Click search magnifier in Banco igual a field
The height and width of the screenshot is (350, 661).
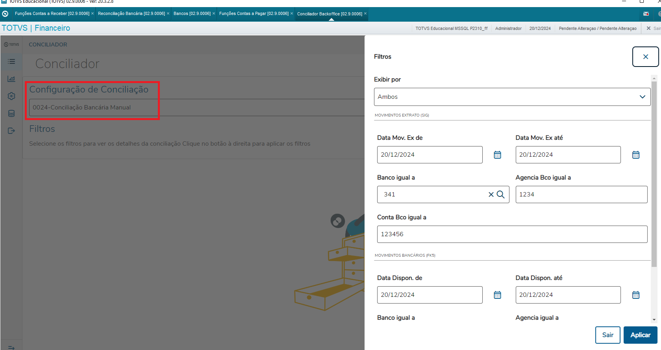pos(500,194)
